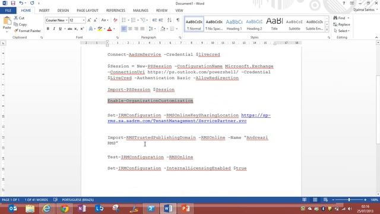Toggle Show/Hide paragraph marks
Screen dimensions: 380x214
178,20
